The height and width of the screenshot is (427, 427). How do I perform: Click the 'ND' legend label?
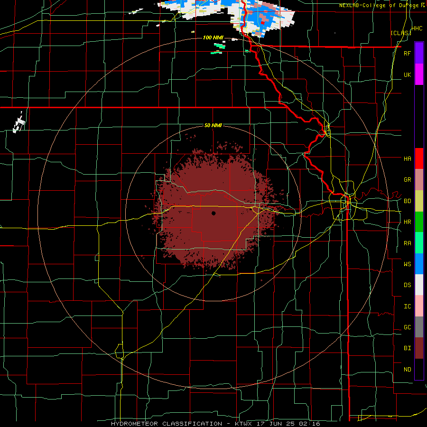tap(407, 370)
